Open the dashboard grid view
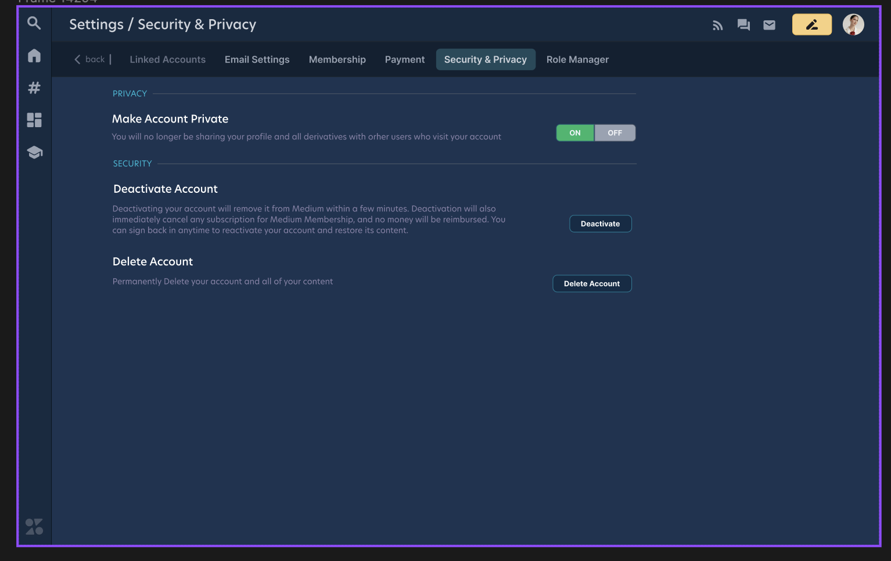The image size is (891, 561). coord(34,120)
